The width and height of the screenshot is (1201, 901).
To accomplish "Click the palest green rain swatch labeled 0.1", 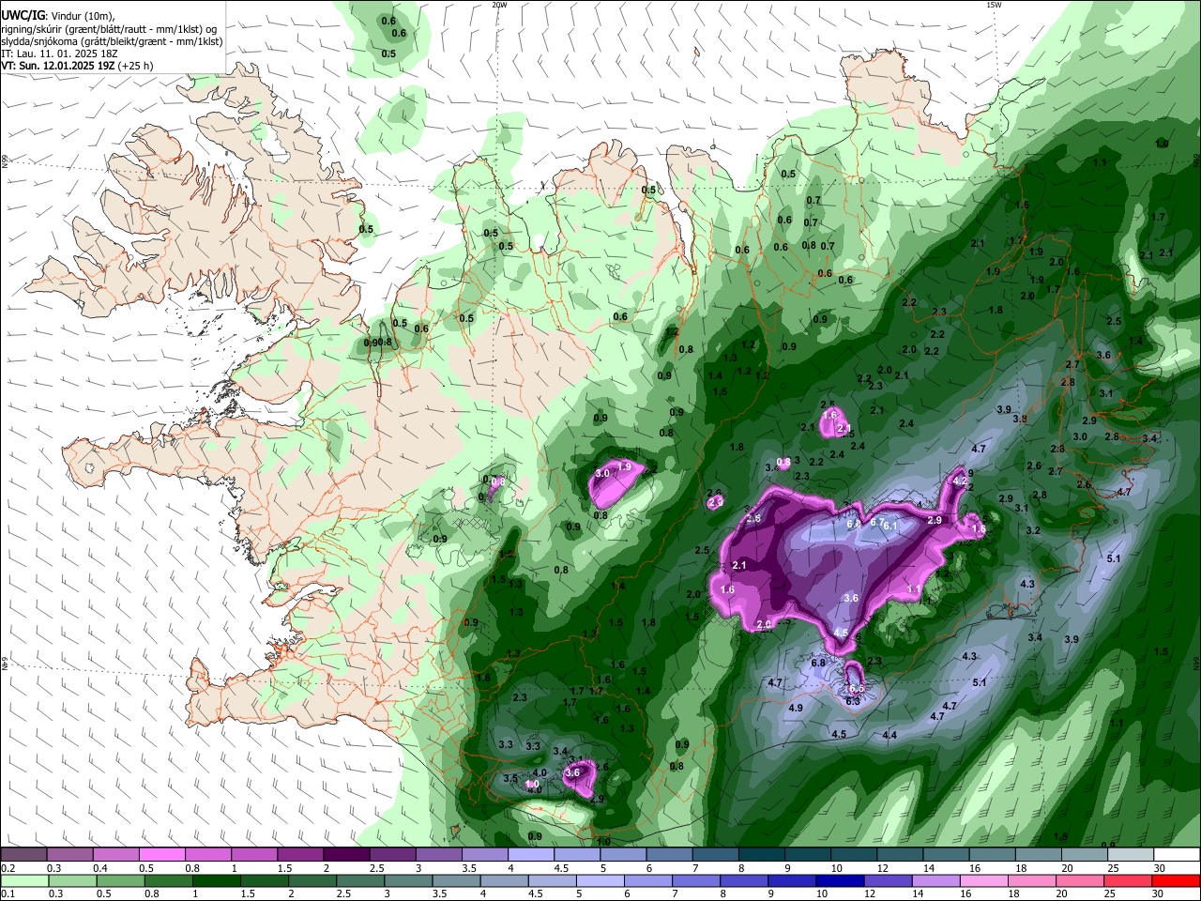I will 24,880.
